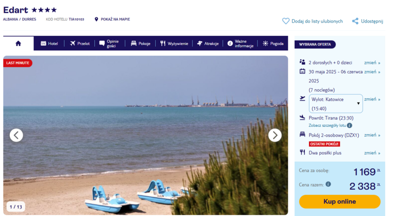
Task: Open the Pogoda tab
Action: click(273, 44)
